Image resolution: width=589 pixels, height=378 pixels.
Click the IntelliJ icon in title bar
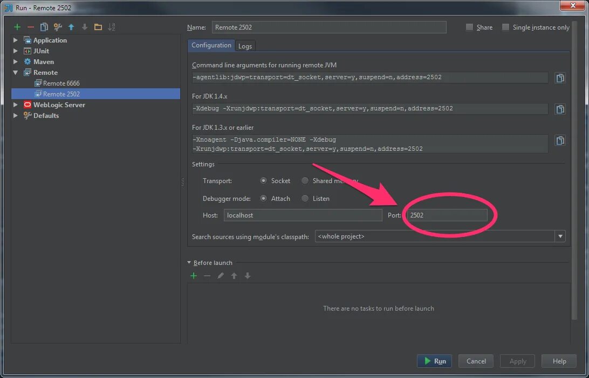coord(9,8)
